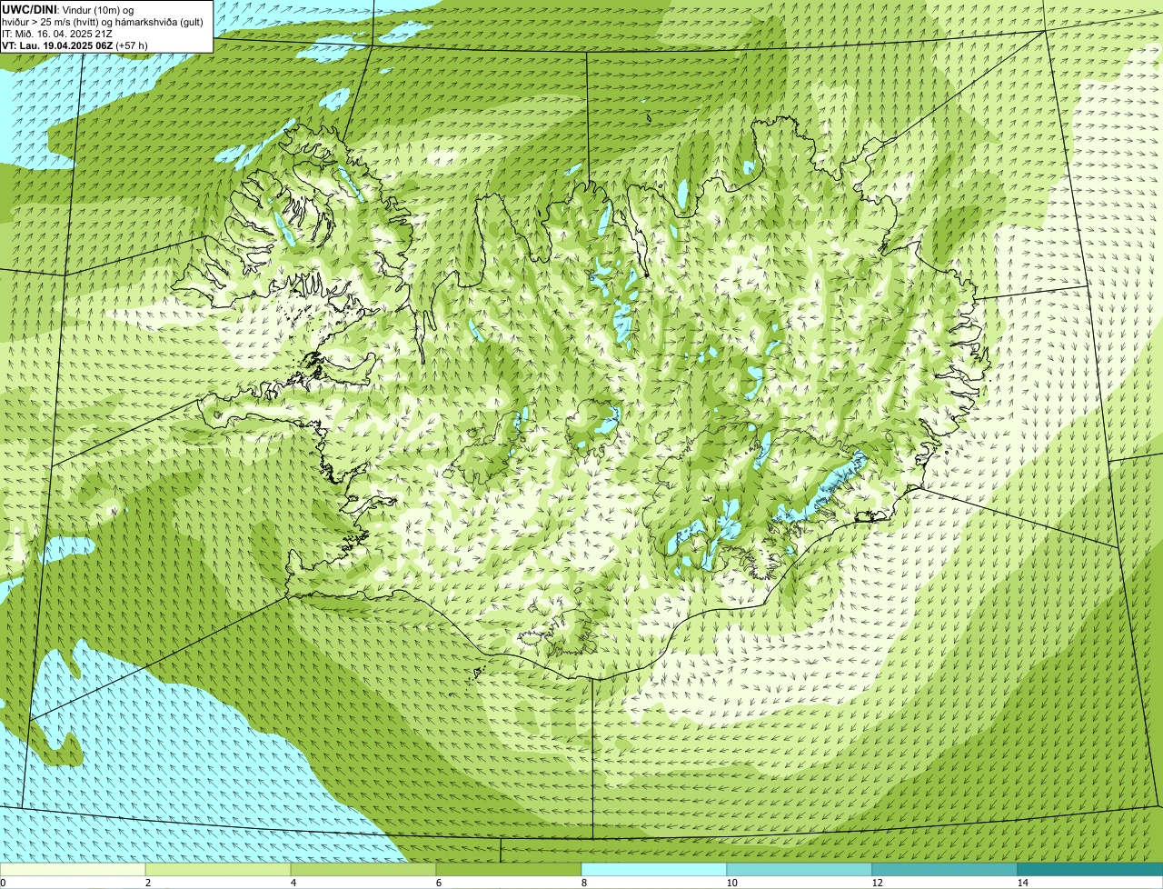Click the '6' scale label

pos(438,883)
